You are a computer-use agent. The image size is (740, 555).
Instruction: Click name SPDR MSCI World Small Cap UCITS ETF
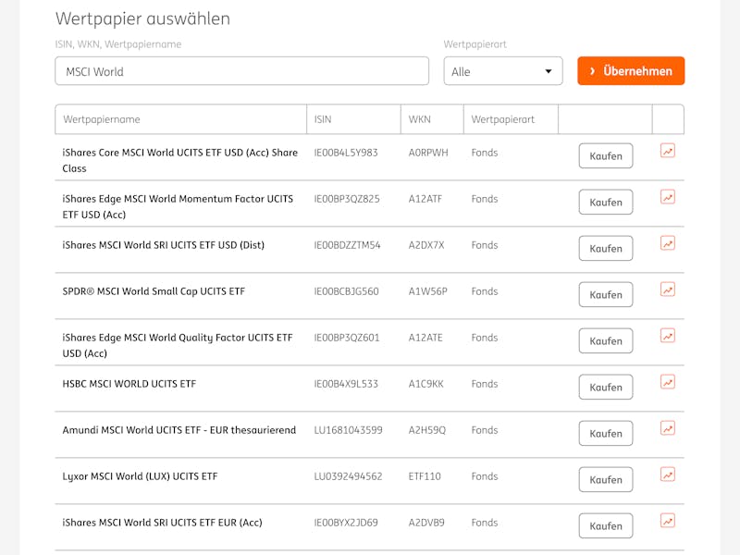154,291
